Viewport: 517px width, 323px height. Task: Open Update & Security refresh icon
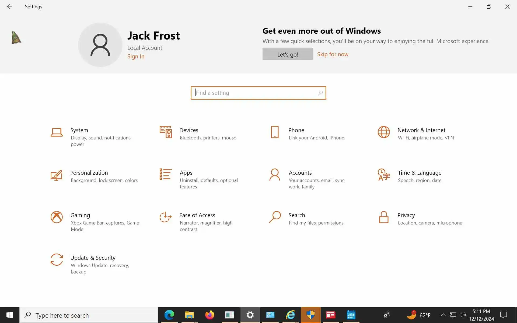point(57,259)
